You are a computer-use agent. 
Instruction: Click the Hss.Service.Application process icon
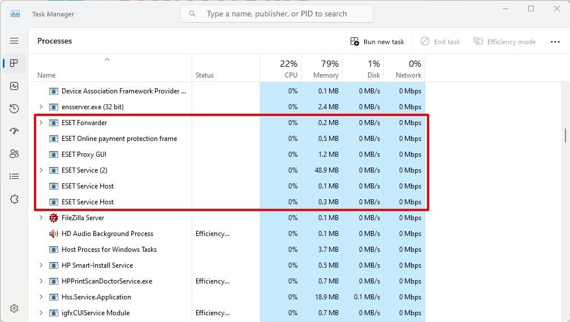pyautogui.click(x=53, y=297)
